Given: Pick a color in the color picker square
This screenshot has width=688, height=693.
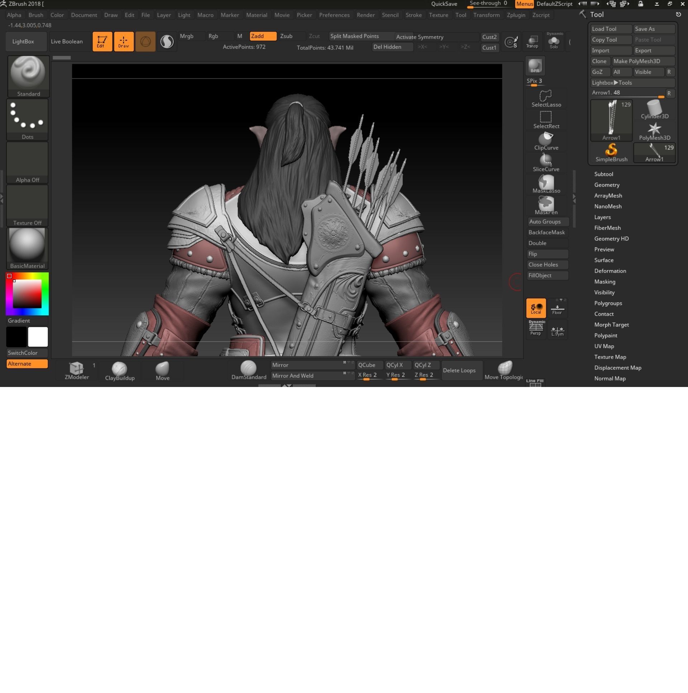Looking at the screenshot, I should click(x=27, y=294).
